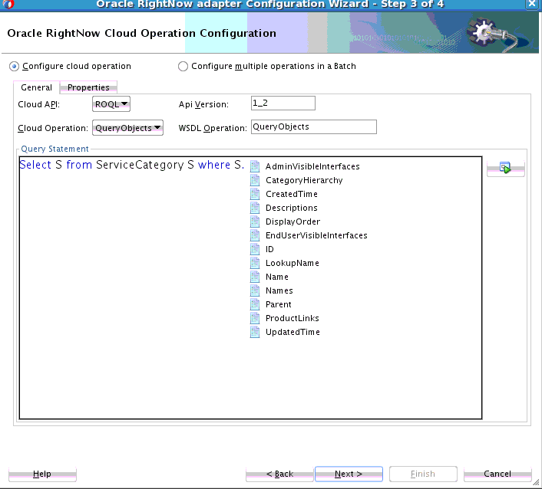
Task: Proceed with the Next button
Action: (349, 474)
